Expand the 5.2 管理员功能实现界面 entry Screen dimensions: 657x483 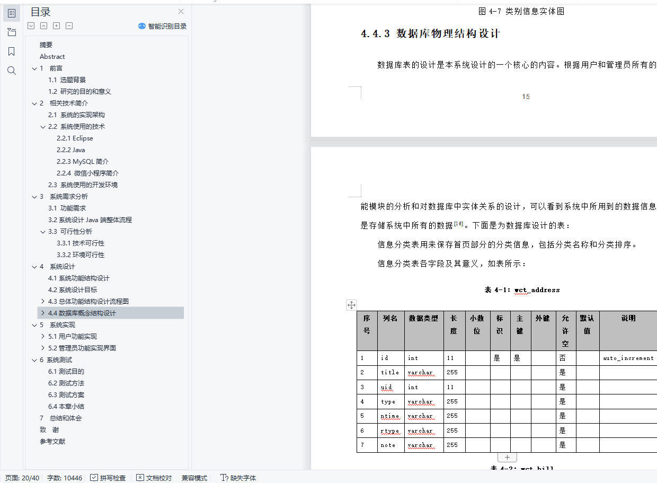(x=43, y=348)
